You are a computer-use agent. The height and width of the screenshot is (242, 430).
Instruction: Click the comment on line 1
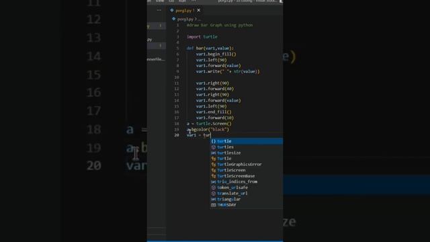220,26
